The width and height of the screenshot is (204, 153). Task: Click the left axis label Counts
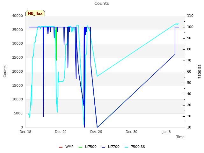tap(5, 71)
